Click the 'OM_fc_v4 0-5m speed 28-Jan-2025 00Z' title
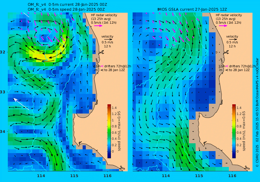 click(x=66, y=10)
